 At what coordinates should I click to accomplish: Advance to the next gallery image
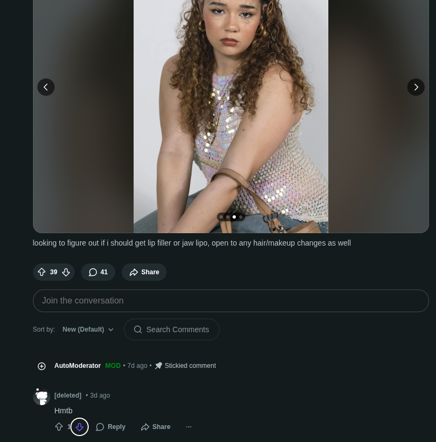(415, 87)
